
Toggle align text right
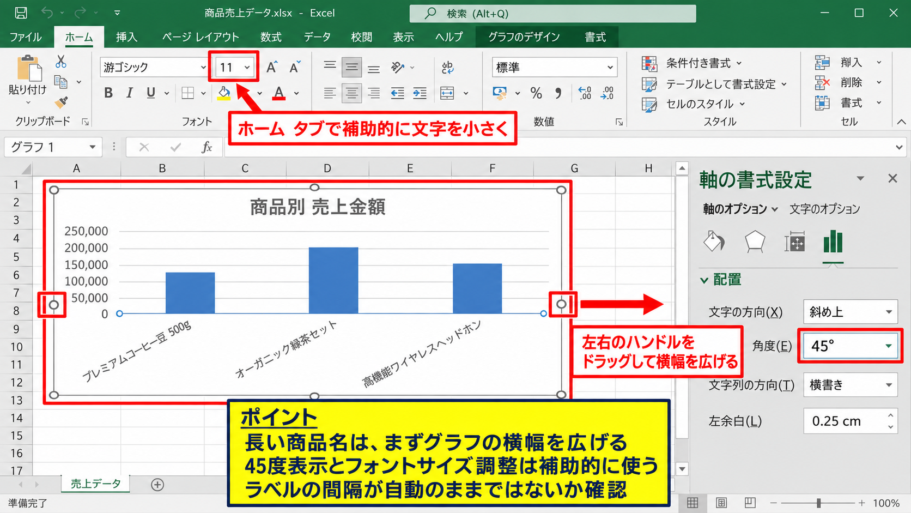pyautogui.click(x=374, y=93)
